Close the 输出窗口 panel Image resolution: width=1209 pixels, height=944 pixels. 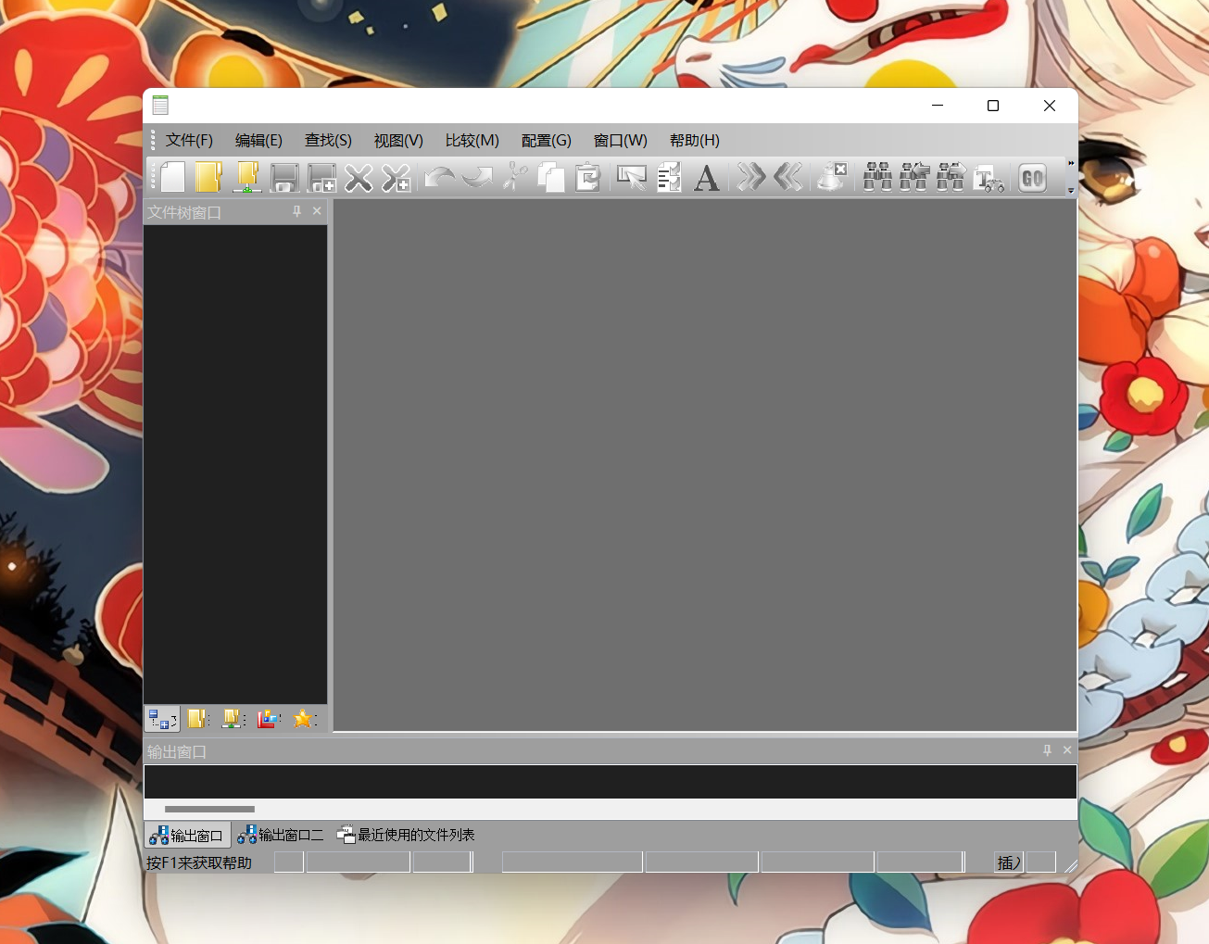pos(1067,750)
